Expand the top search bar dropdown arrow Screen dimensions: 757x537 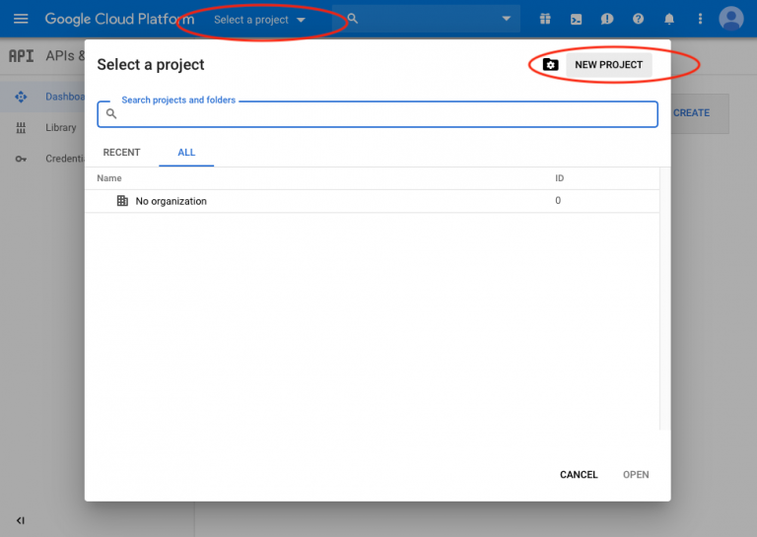(x=507, y=19)
